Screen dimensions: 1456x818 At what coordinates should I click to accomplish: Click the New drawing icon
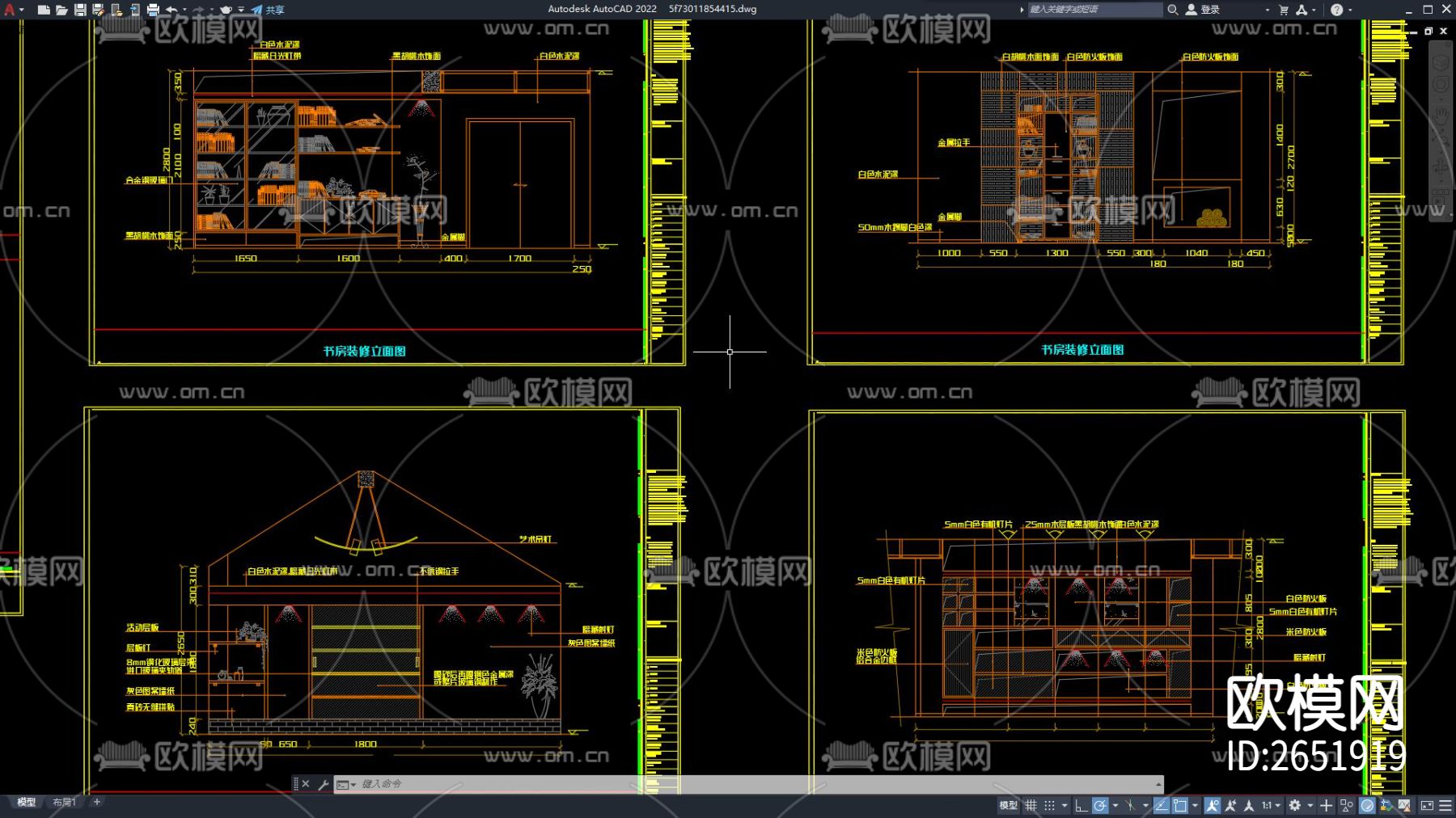pyautogui.click(x=44, y=10)
